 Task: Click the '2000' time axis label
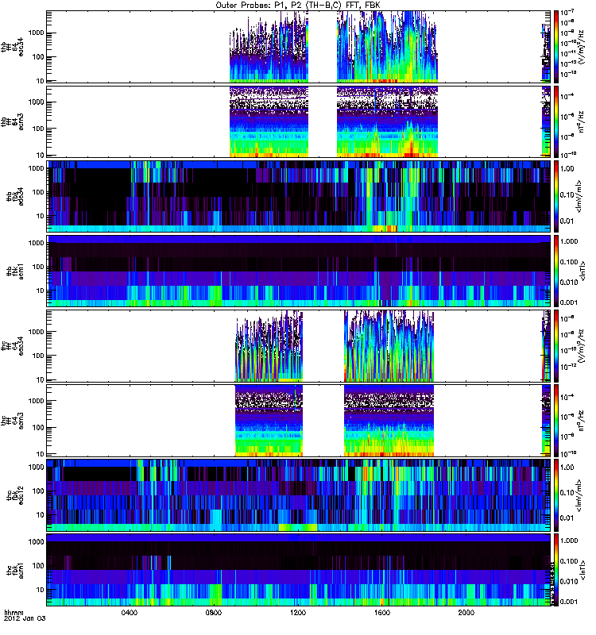[466, 613]
